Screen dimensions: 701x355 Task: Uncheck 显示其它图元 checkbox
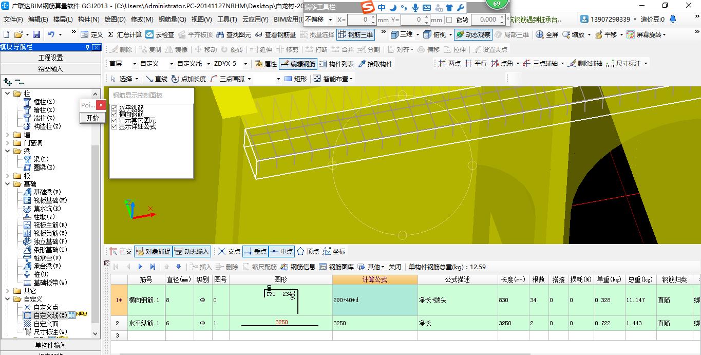pyautogui.click(x=115, y=120)
